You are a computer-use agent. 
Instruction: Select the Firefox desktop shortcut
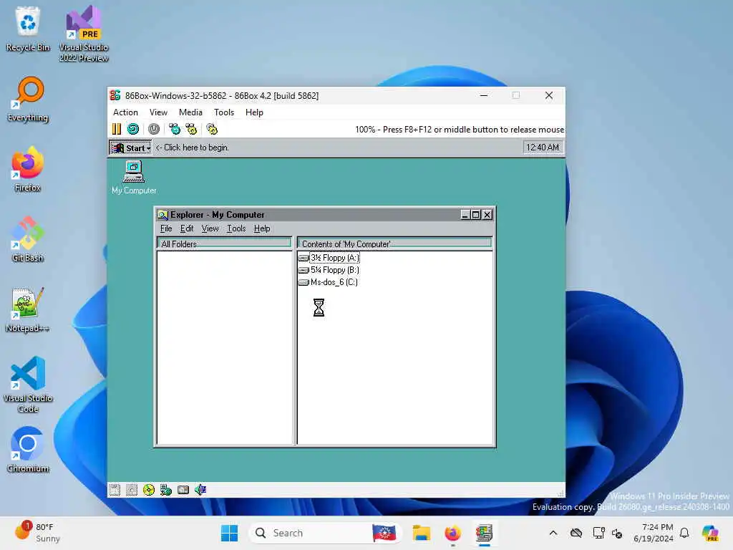pos(28,169)
